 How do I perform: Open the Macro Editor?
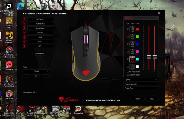40,54
